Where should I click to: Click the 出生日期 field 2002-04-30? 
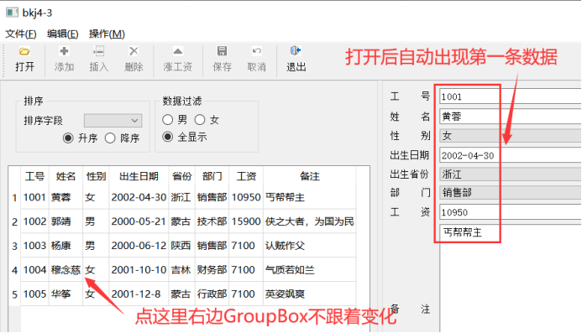tap(511, 155)
